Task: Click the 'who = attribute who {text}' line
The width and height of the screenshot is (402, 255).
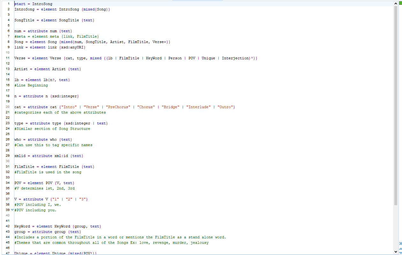Action: [x=43, y=139]
